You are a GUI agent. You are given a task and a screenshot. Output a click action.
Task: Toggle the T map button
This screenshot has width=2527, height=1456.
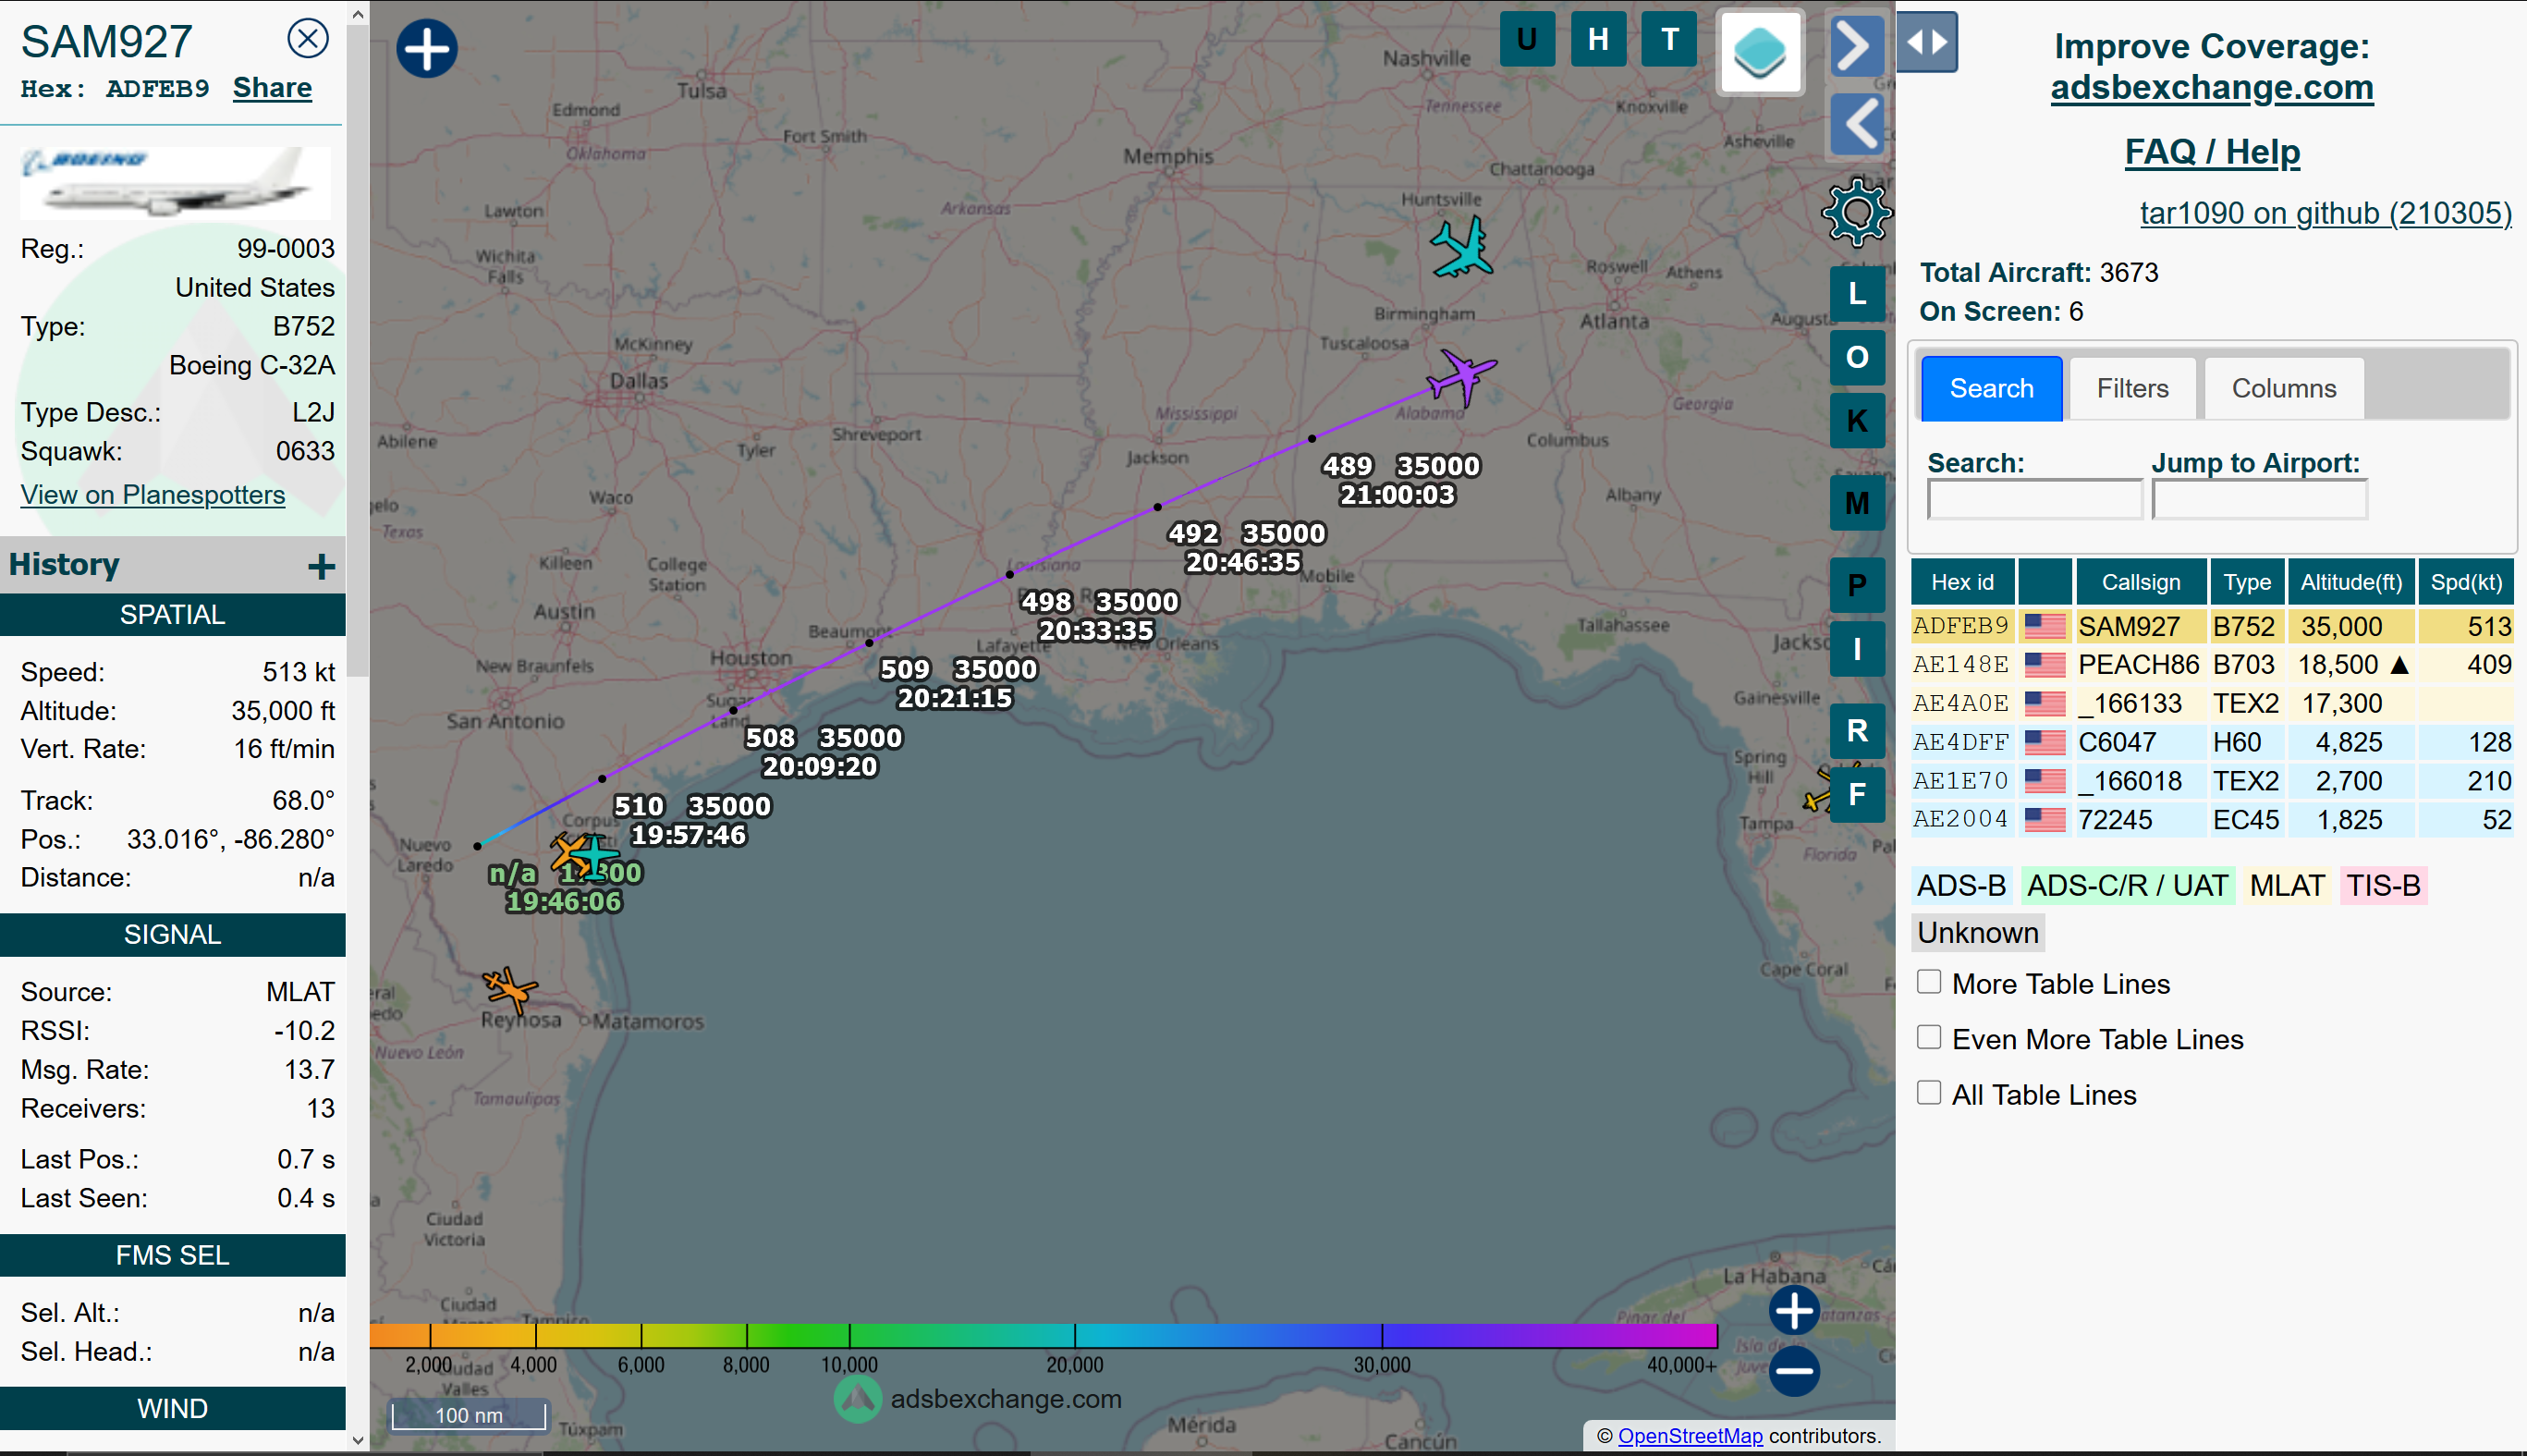(x=1669, y=39)
